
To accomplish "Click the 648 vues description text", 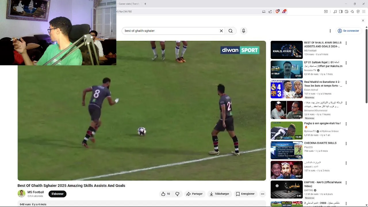I will click(33, 204).
